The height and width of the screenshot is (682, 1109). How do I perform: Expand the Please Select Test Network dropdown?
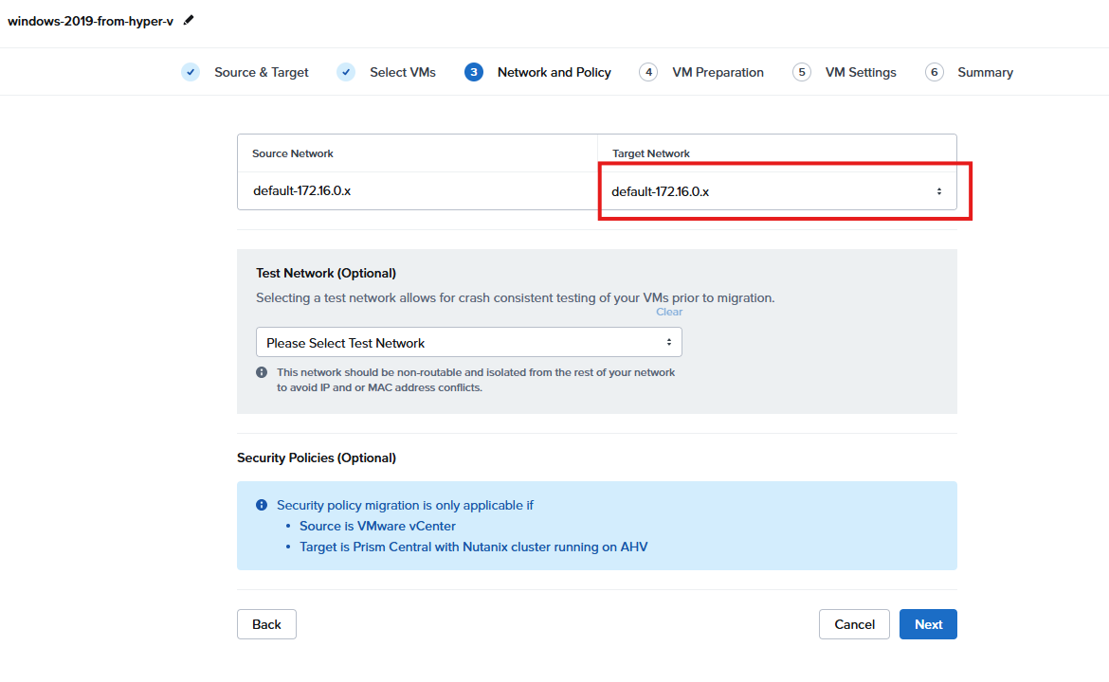point(468,342)
